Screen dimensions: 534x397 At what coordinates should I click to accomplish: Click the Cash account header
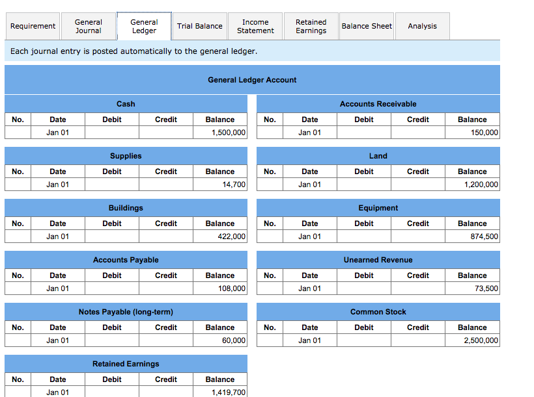pos(126,103)
